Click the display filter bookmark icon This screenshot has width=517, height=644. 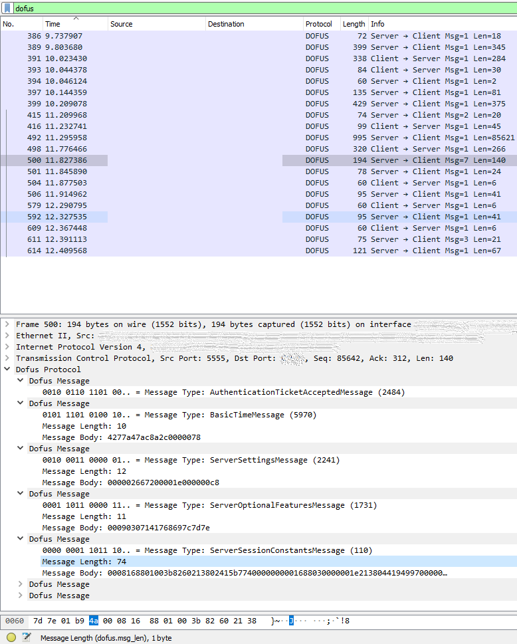point(7,8)
